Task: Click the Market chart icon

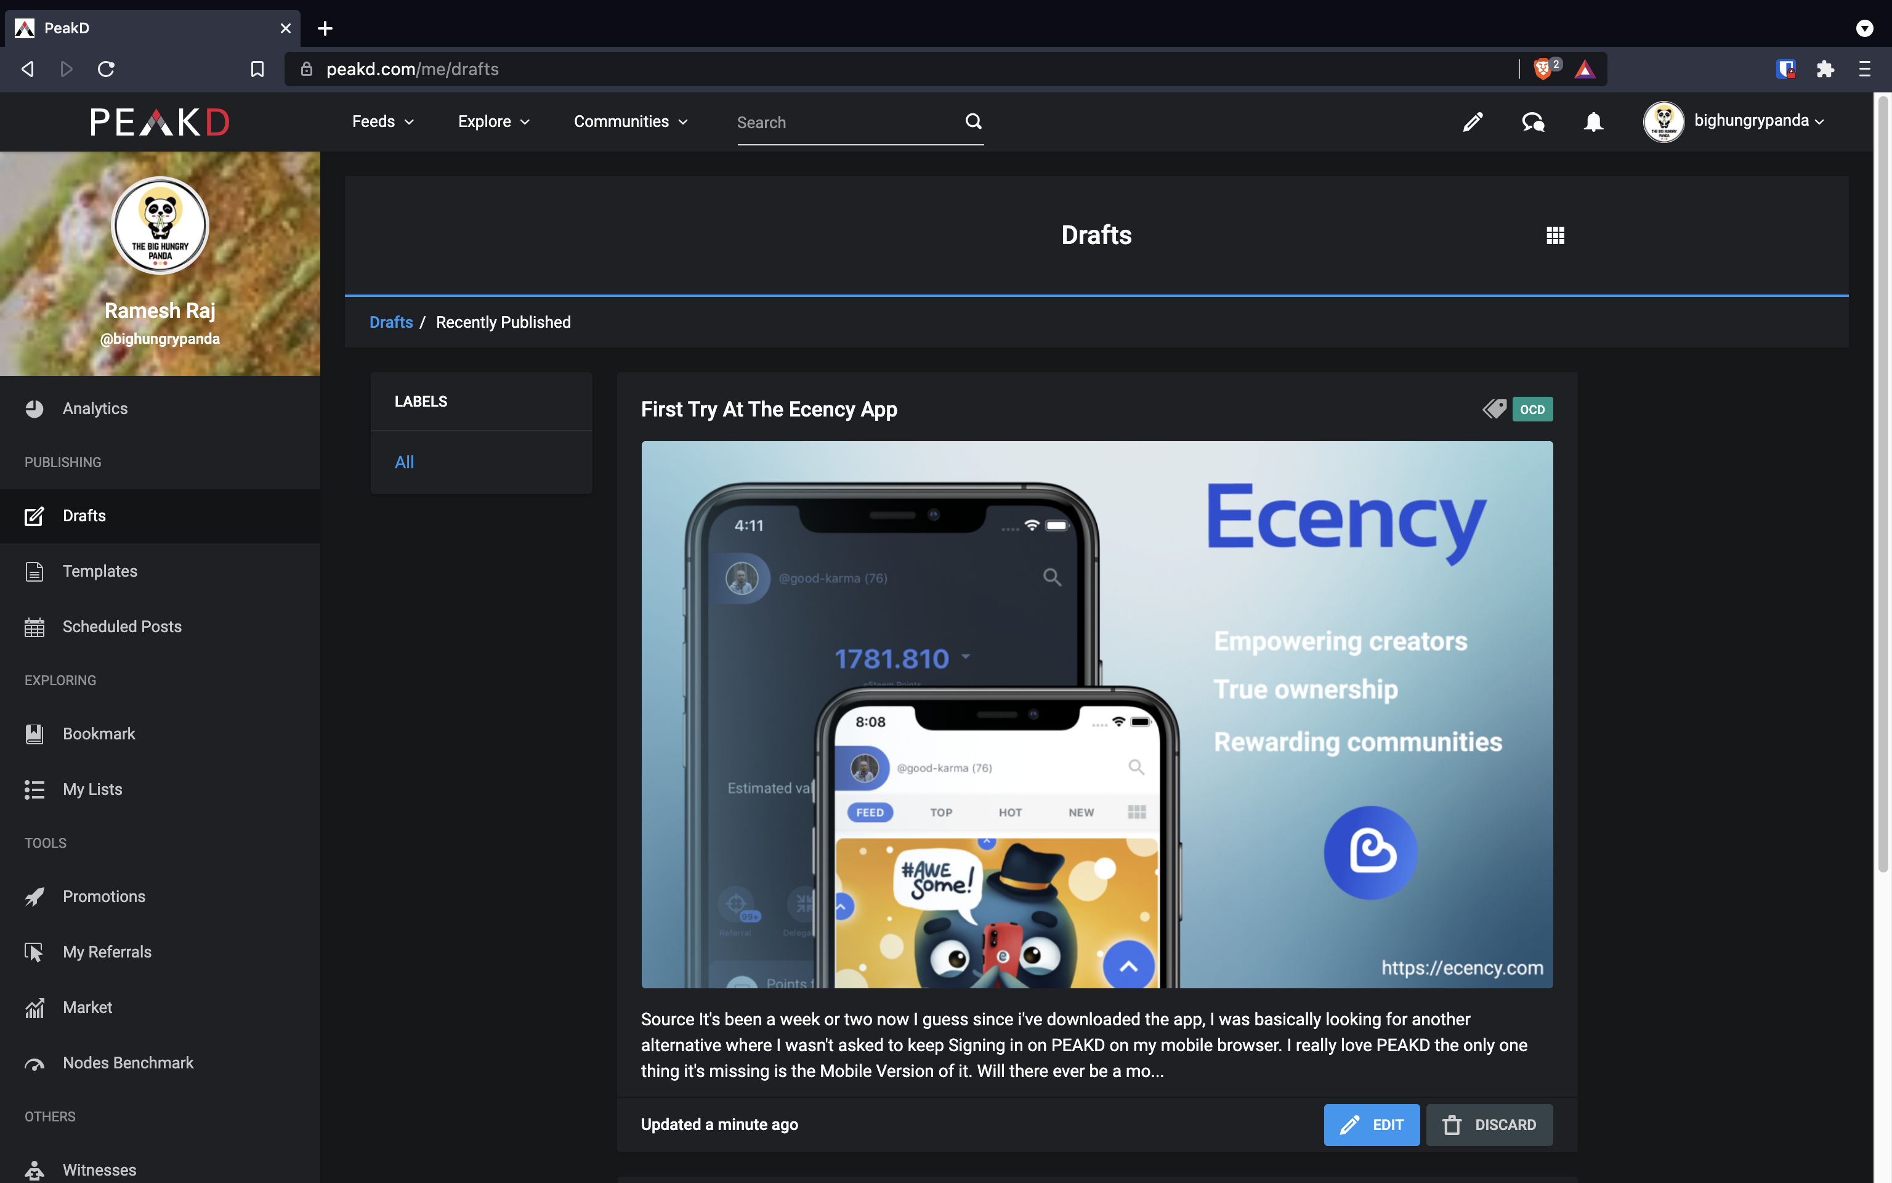Action: (x=34, y=1008)
